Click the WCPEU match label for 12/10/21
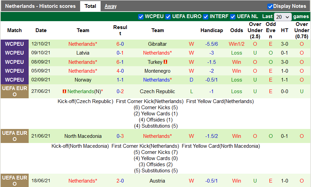 (14, 44)
